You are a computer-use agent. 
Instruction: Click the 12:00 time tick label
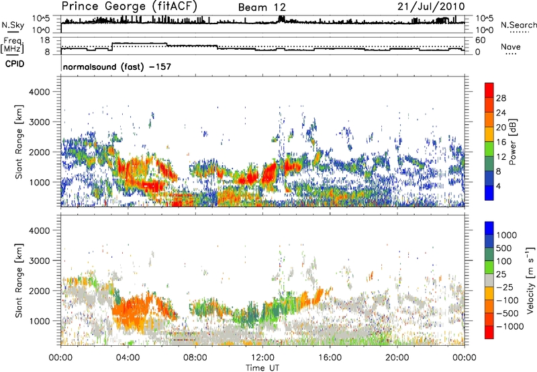(x=262, y=358)
